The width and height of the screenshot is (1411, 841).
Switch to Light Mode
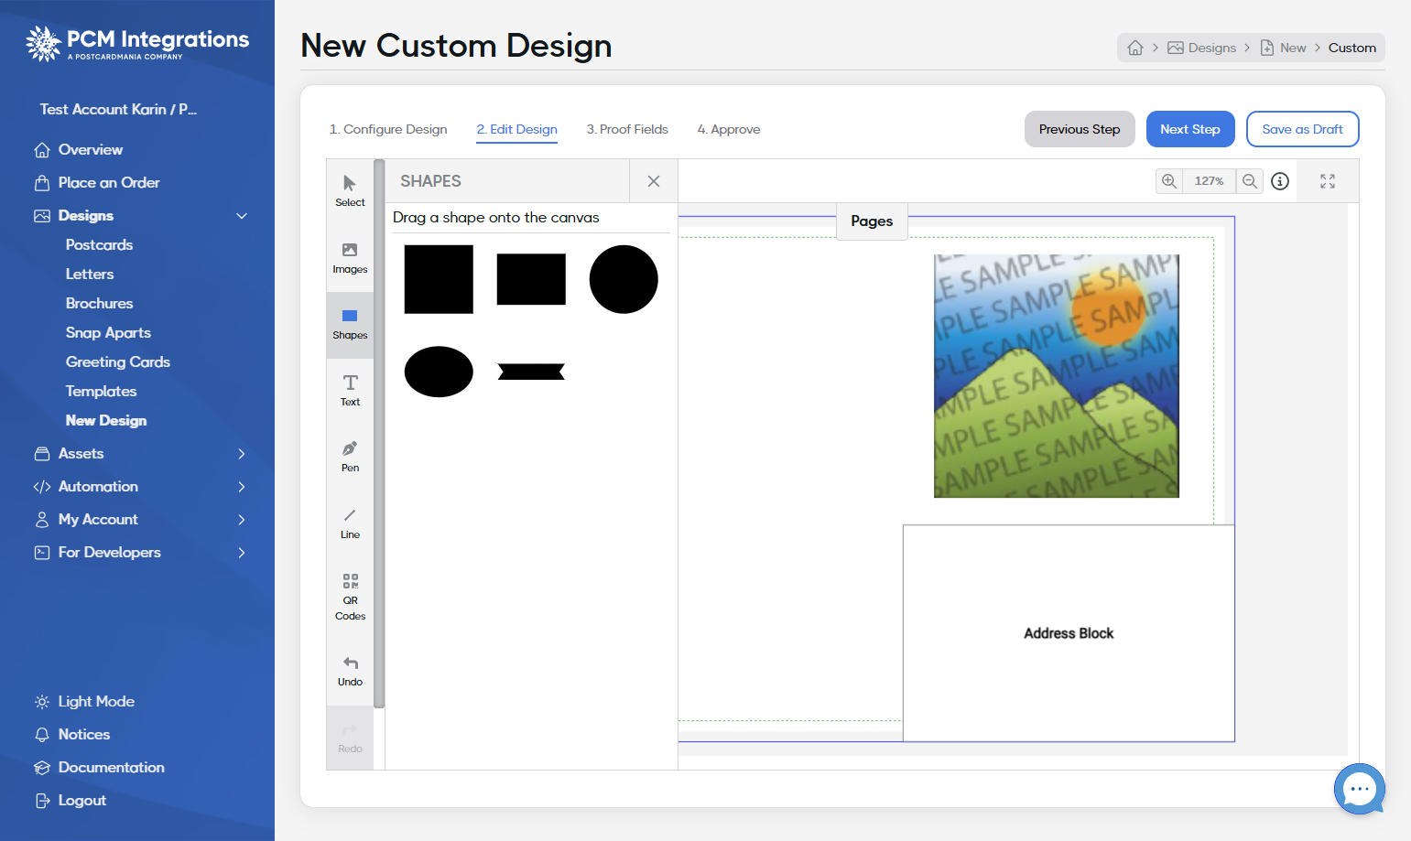coord(84,702)
